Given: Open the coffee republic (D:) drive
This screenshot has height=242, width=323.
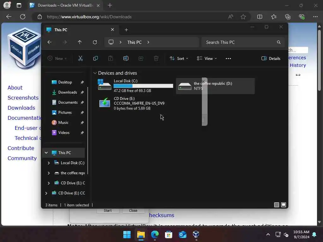Looking at the screenshot, I should (x=215, y=86).
